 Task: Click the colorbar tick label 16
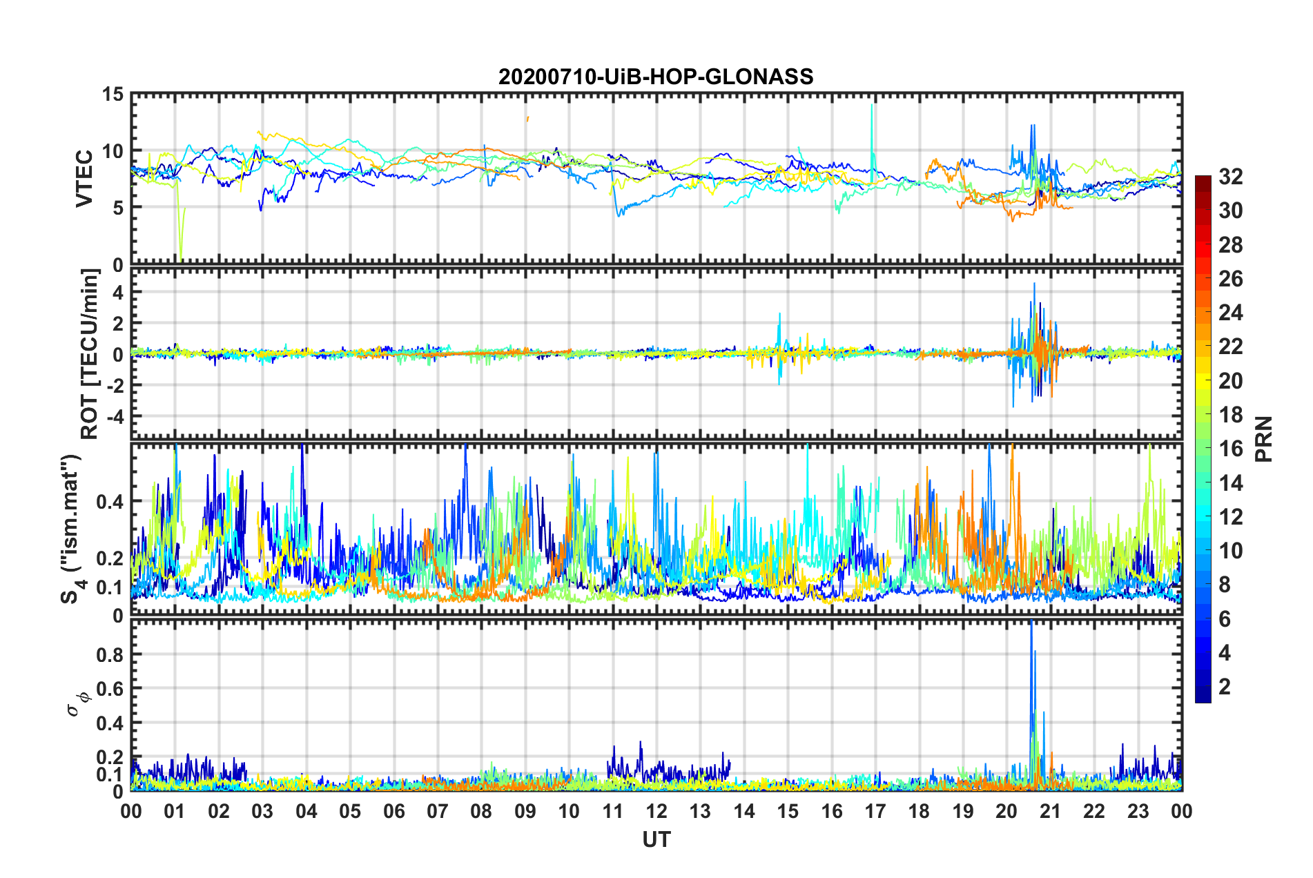[1230, 449]
